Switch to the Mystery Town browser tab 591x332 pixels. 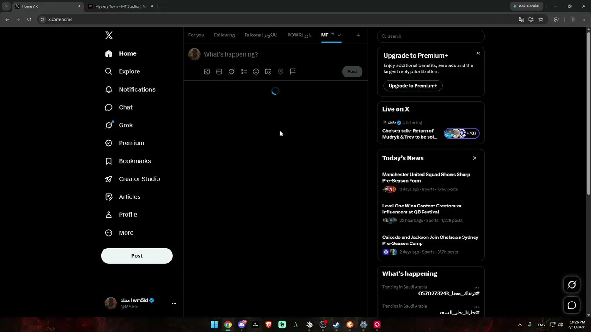coord(120,6)
